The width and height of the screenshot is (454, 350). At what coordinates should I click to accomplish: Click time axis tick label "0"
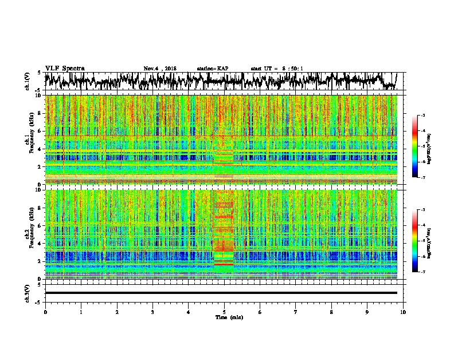click(45, 312)
